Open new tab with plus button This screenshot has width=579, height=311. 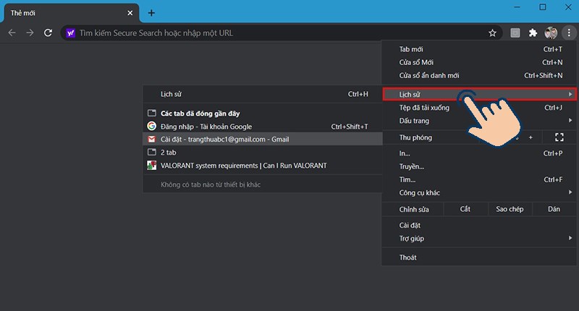[151, 13]
